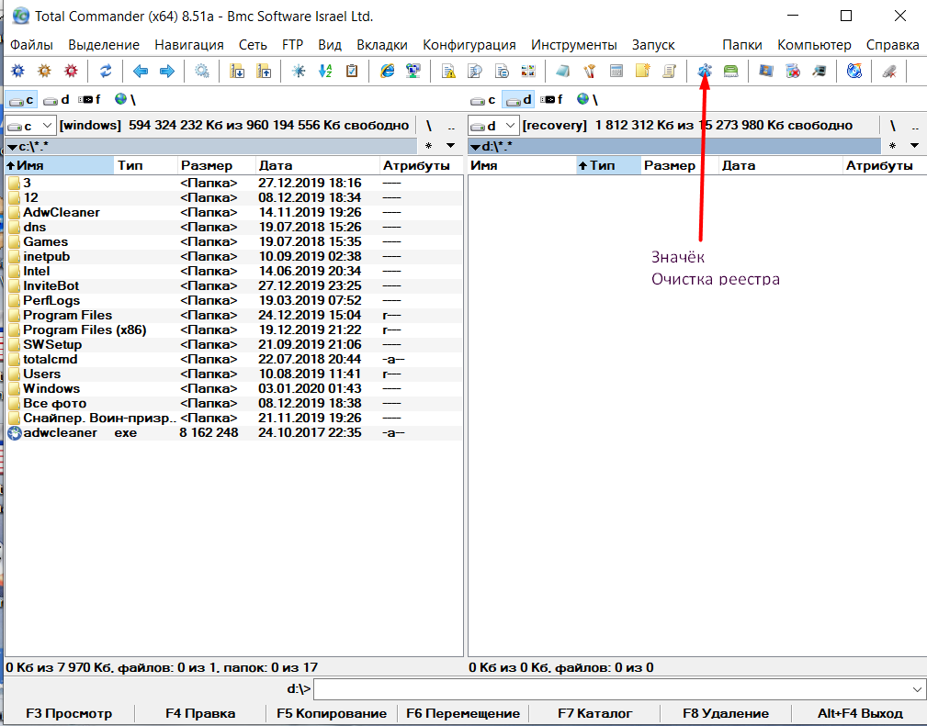Open the network computers icon
Image resolution: width=927 pixels, height=726 pixels.
(413, 72)
